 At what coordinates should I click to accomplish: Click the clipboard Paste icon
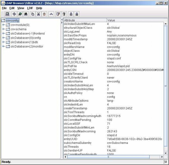[44, 14]
